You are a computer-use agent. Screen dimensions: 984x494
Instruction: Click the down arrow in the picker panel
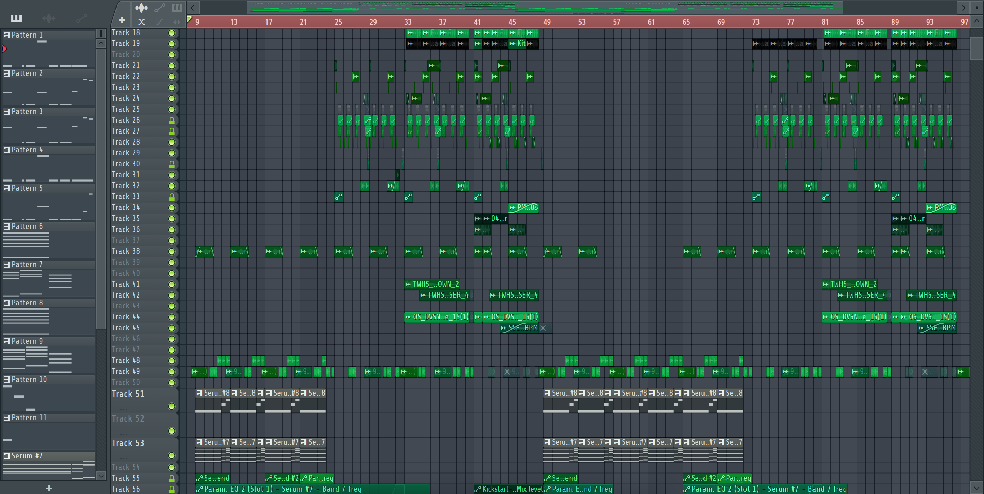(101, 476)
